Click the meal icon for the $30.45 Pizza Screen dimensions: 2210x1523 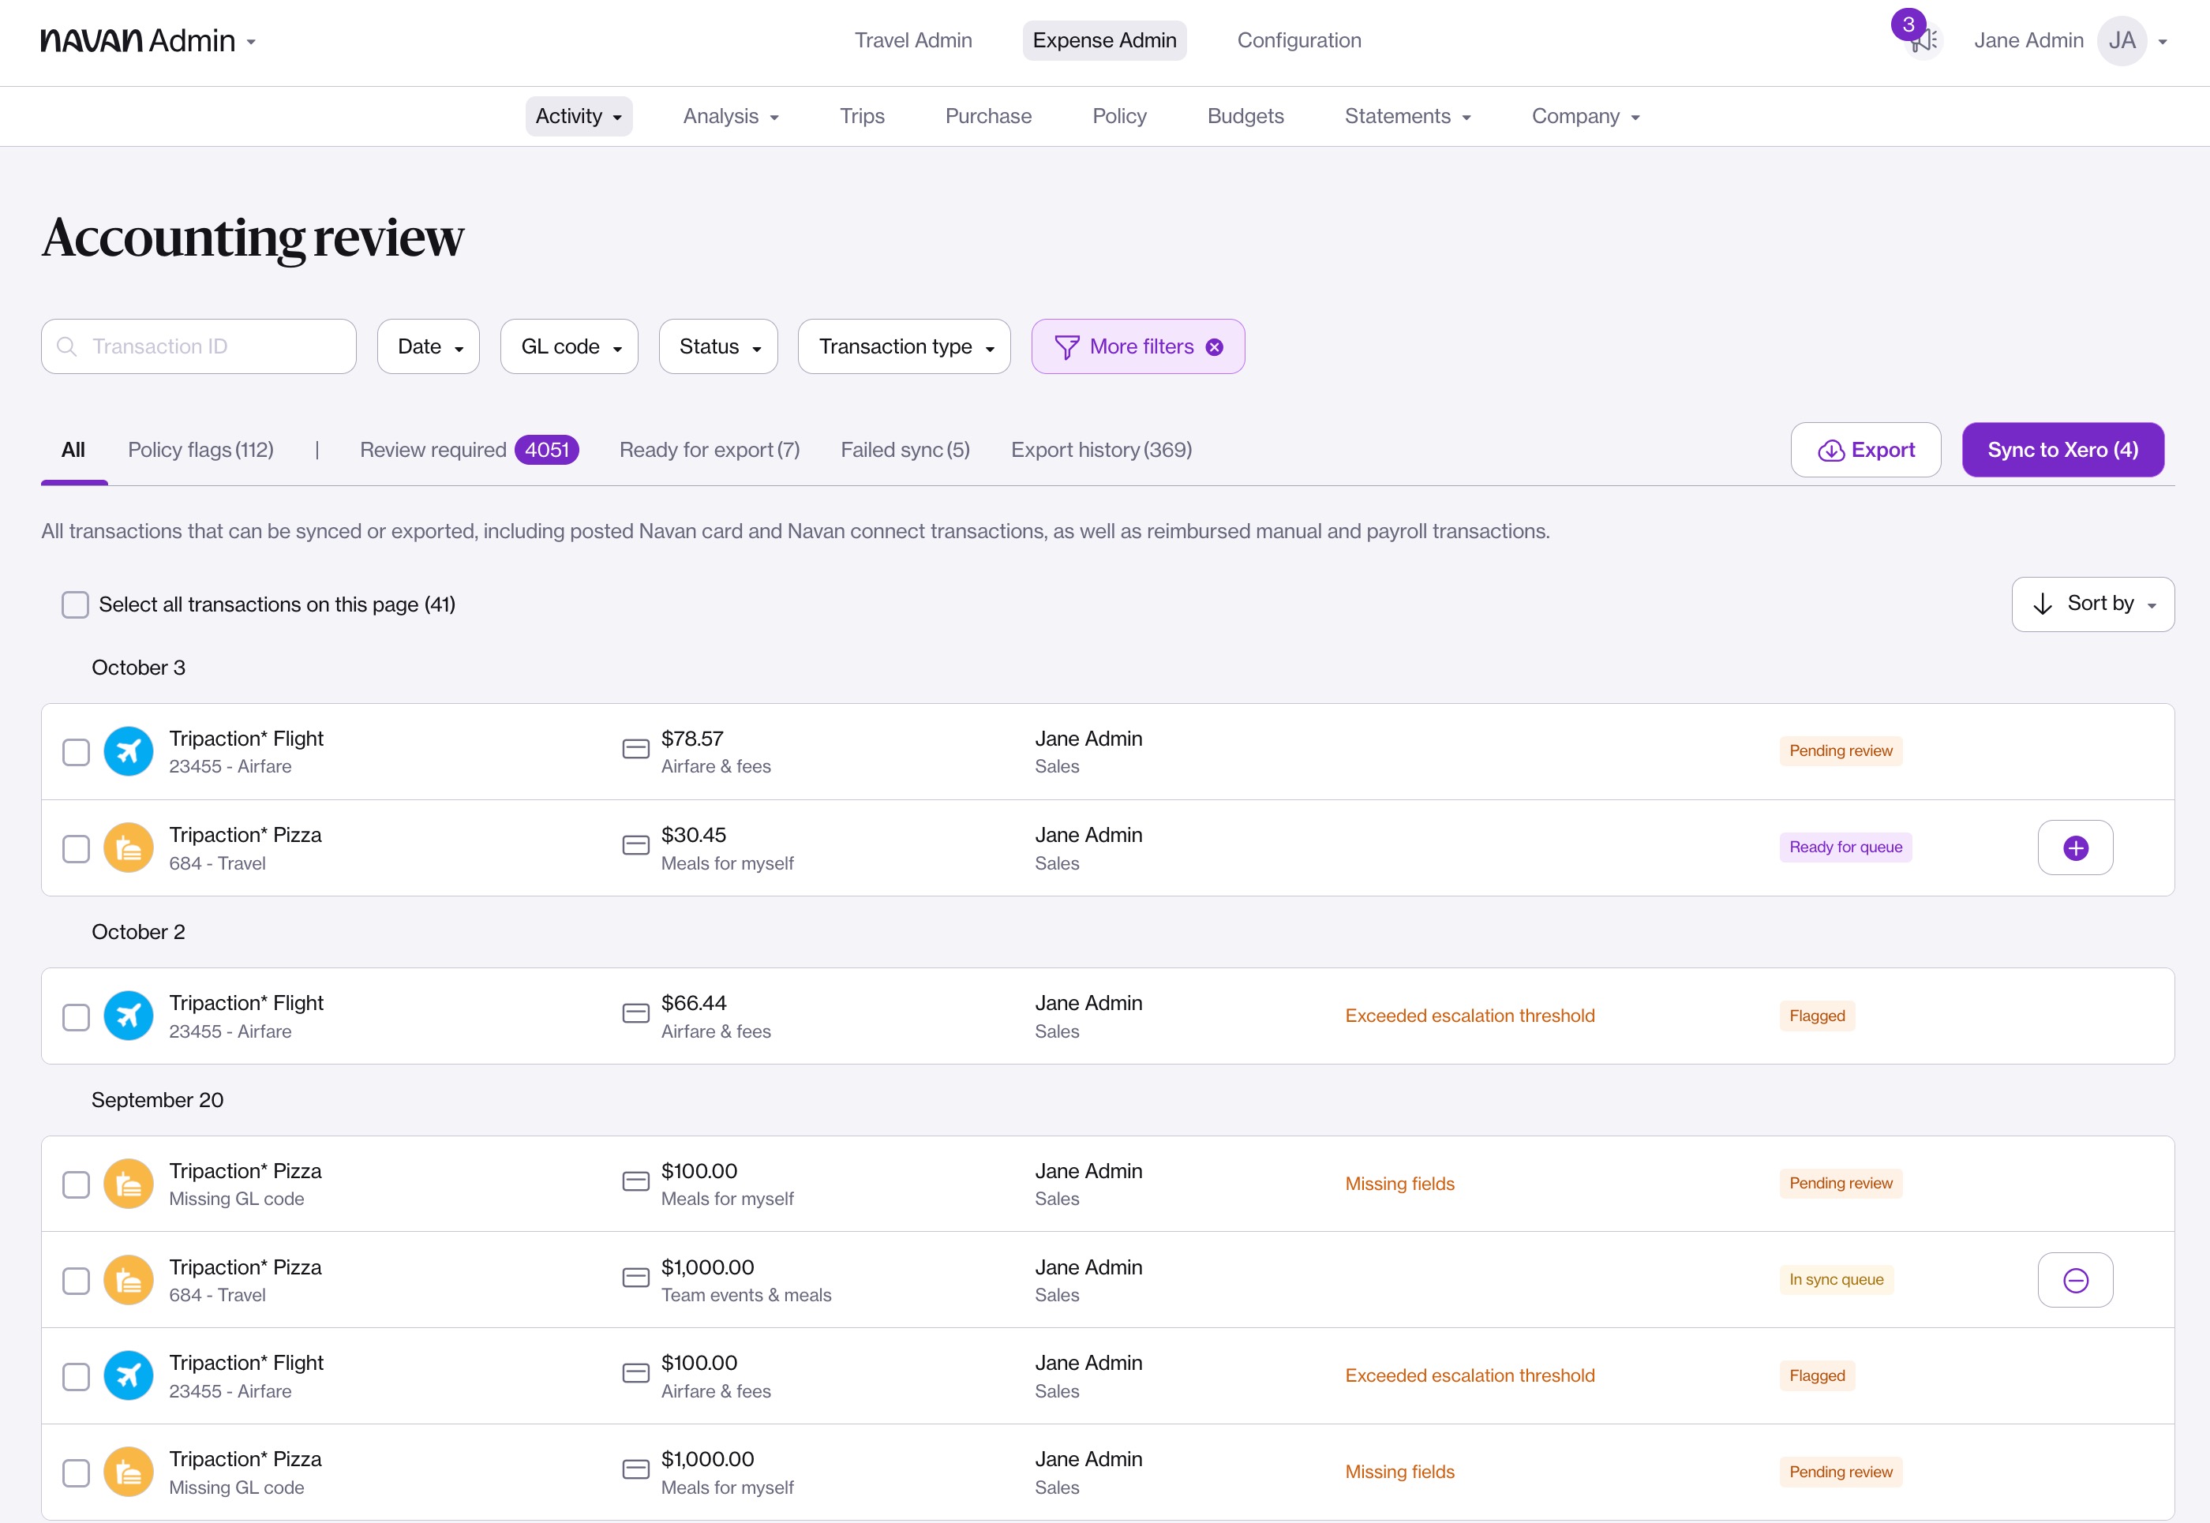[x=128, y=848]
